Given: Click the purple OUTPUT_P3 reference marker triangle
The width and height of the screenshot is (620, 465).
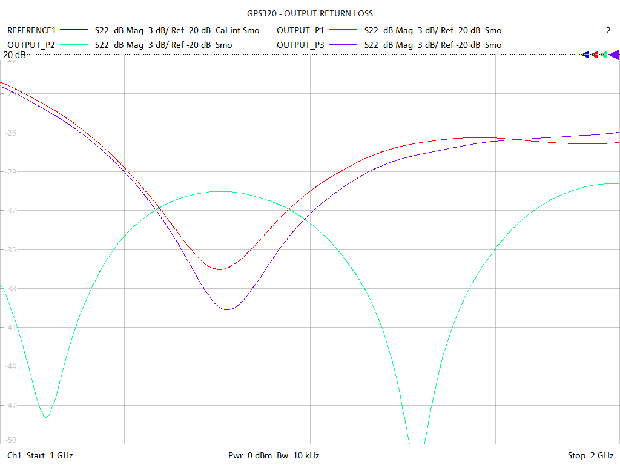Looking at the screenshot, I should 615,55.
